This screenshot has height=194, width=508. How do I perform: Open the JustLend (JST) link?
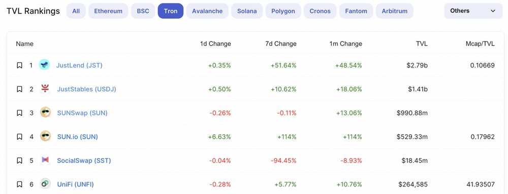[x=79, y=65]
